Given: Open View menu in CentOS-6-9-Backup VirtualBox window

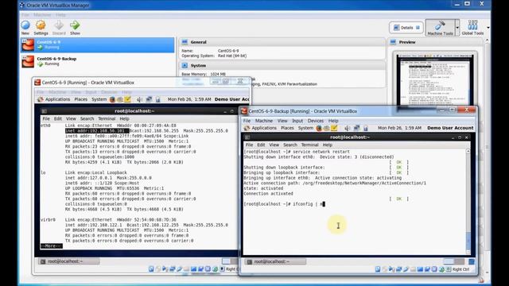Looking at the screenshot, I should pos(282,121).
